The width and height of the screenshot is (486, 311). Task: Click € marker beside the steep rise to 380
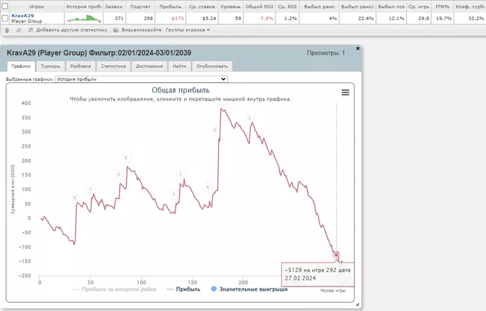point(215,130)
